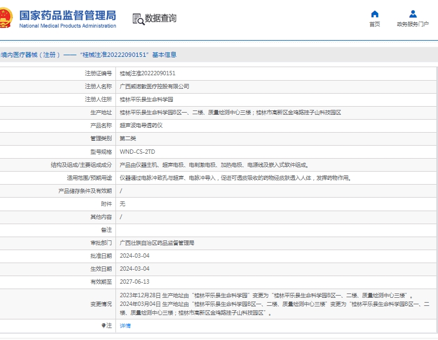Open the 详情 link

pos(125,325)
